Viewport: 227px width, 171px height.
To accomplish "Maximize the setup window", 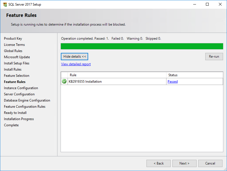I will (x=207, y=4).
